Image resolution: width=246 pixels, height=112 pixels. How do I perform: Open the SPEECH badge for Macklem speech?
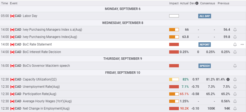tap(205, 66)
